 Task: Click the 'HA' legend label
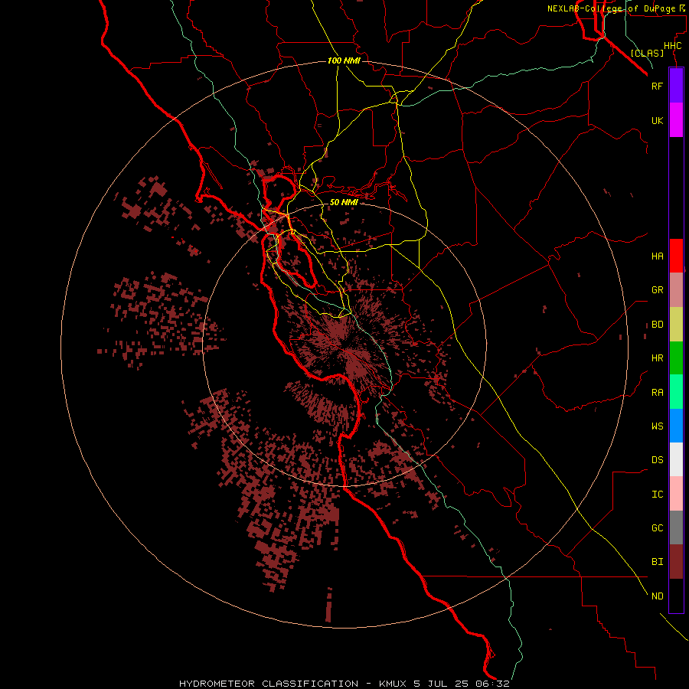click(657, 256)
